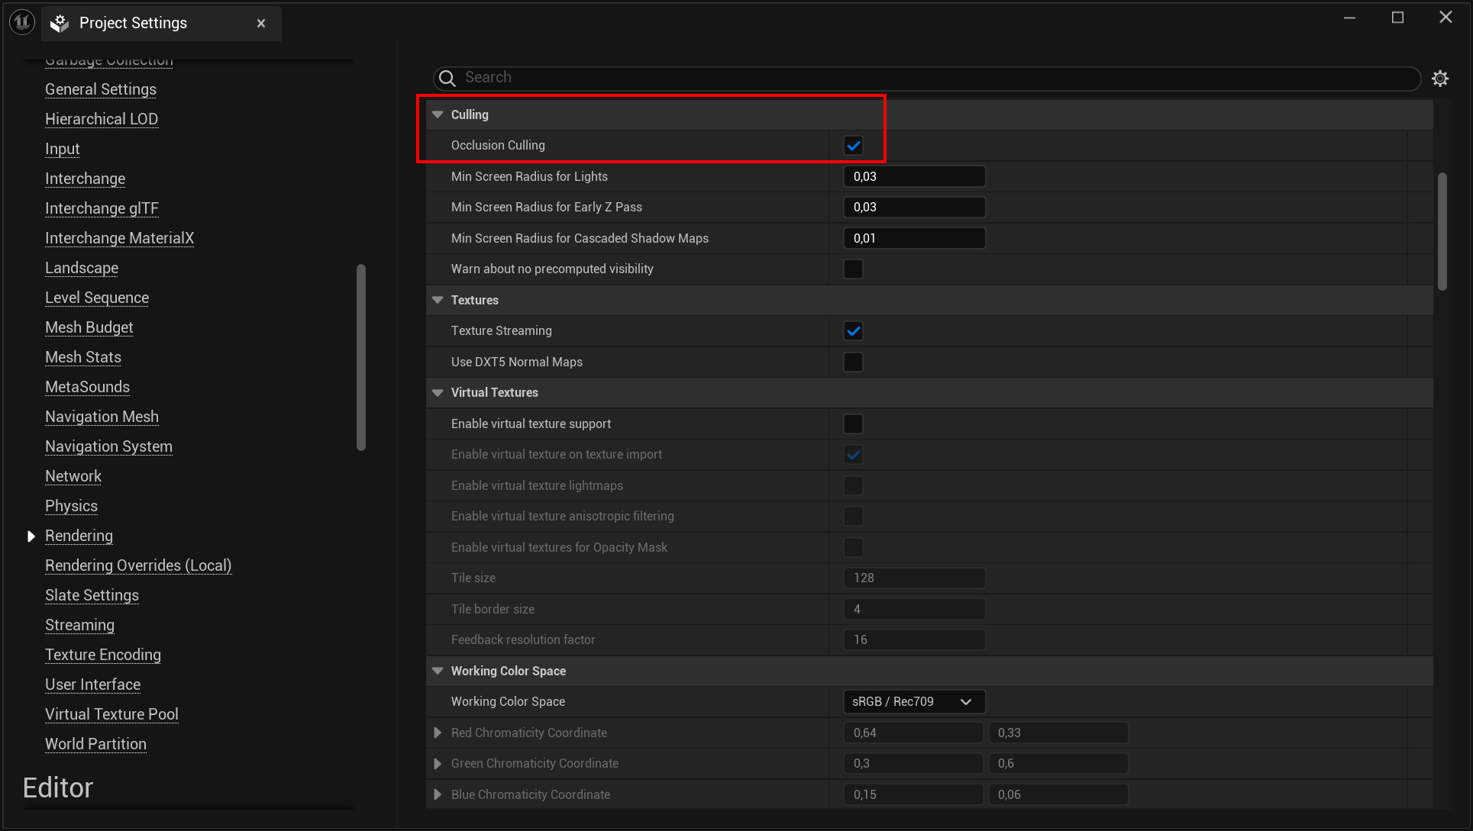Check Warn about no precomputed visibility
The image size is (1473, 831).
click(x=853, y=269)
